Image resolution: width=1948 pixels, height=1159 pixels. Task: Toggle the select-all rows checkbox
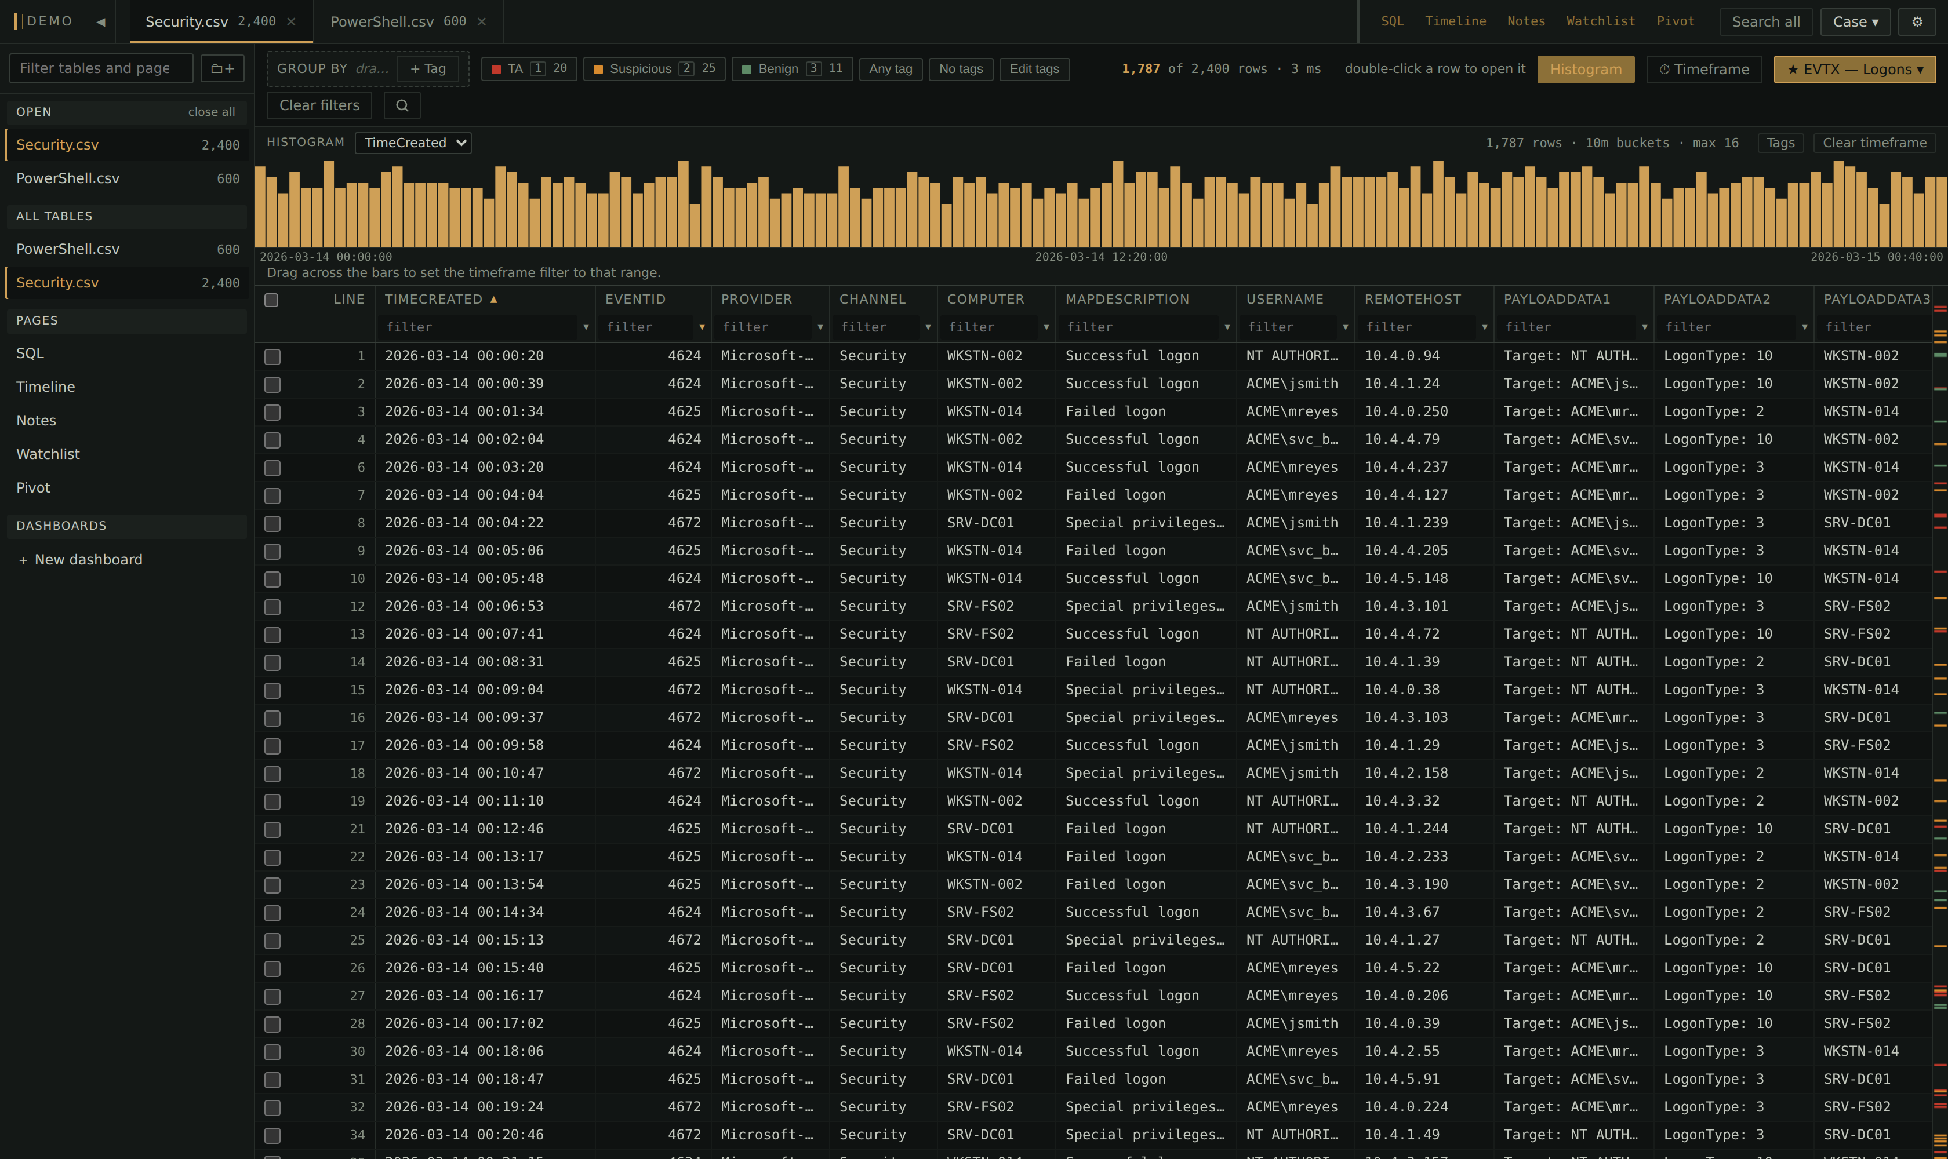pos(271,300)
